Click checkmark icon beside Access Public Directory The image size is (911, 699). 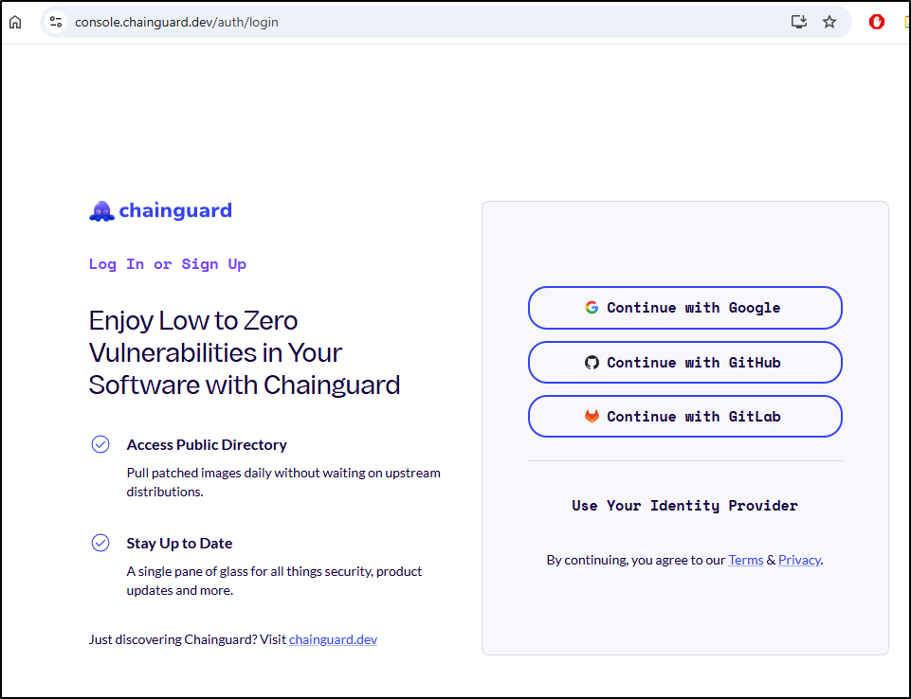tap(100, 445)
